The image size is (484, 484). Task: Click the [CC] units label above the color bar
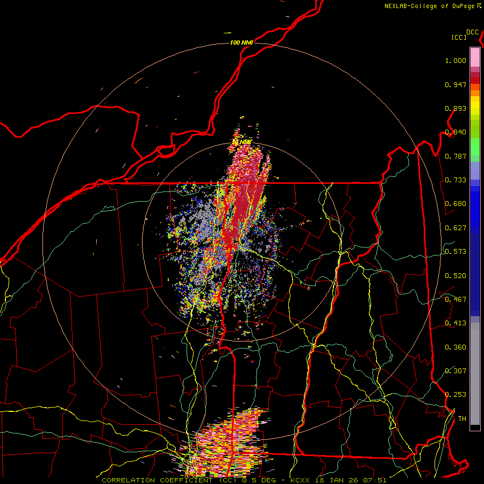point(459,37)
